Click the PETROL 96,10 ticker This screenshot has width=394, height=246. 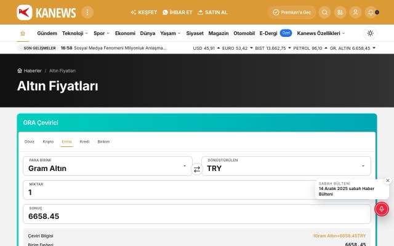(x=310, y=48)
